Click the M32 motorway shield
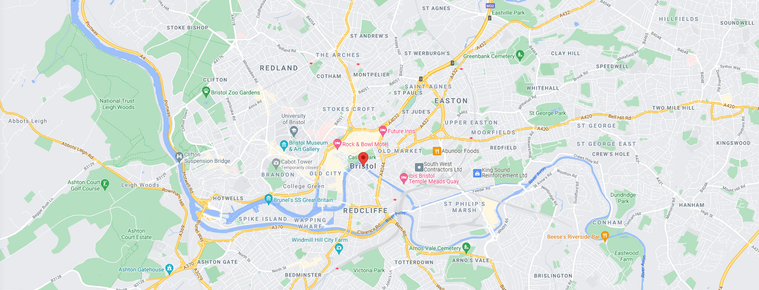Viewport: 759px width, 290px height. click(x=490, y=6)
